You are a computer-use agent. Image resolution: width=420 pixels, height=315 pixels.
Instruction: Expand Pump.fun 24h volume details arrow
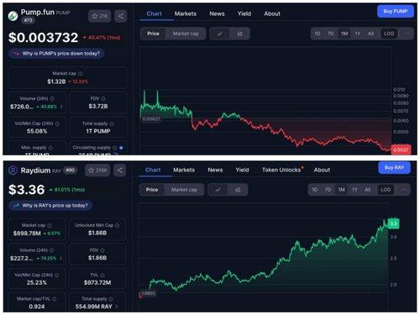click(x=61, y=107)
